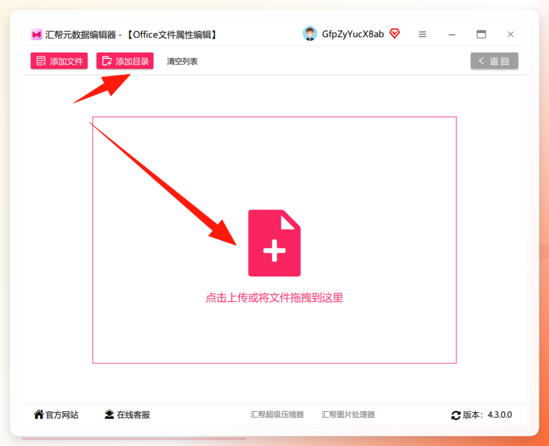Open the hamburger menu icon
The image size is (549, 446).
423,34
